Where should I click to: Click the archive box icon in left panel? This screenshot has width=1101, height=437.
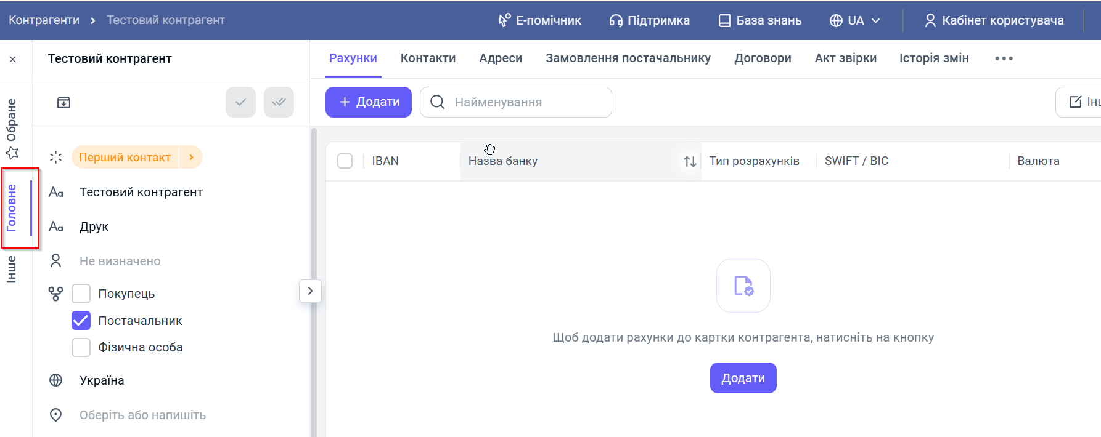coord(63,102)
